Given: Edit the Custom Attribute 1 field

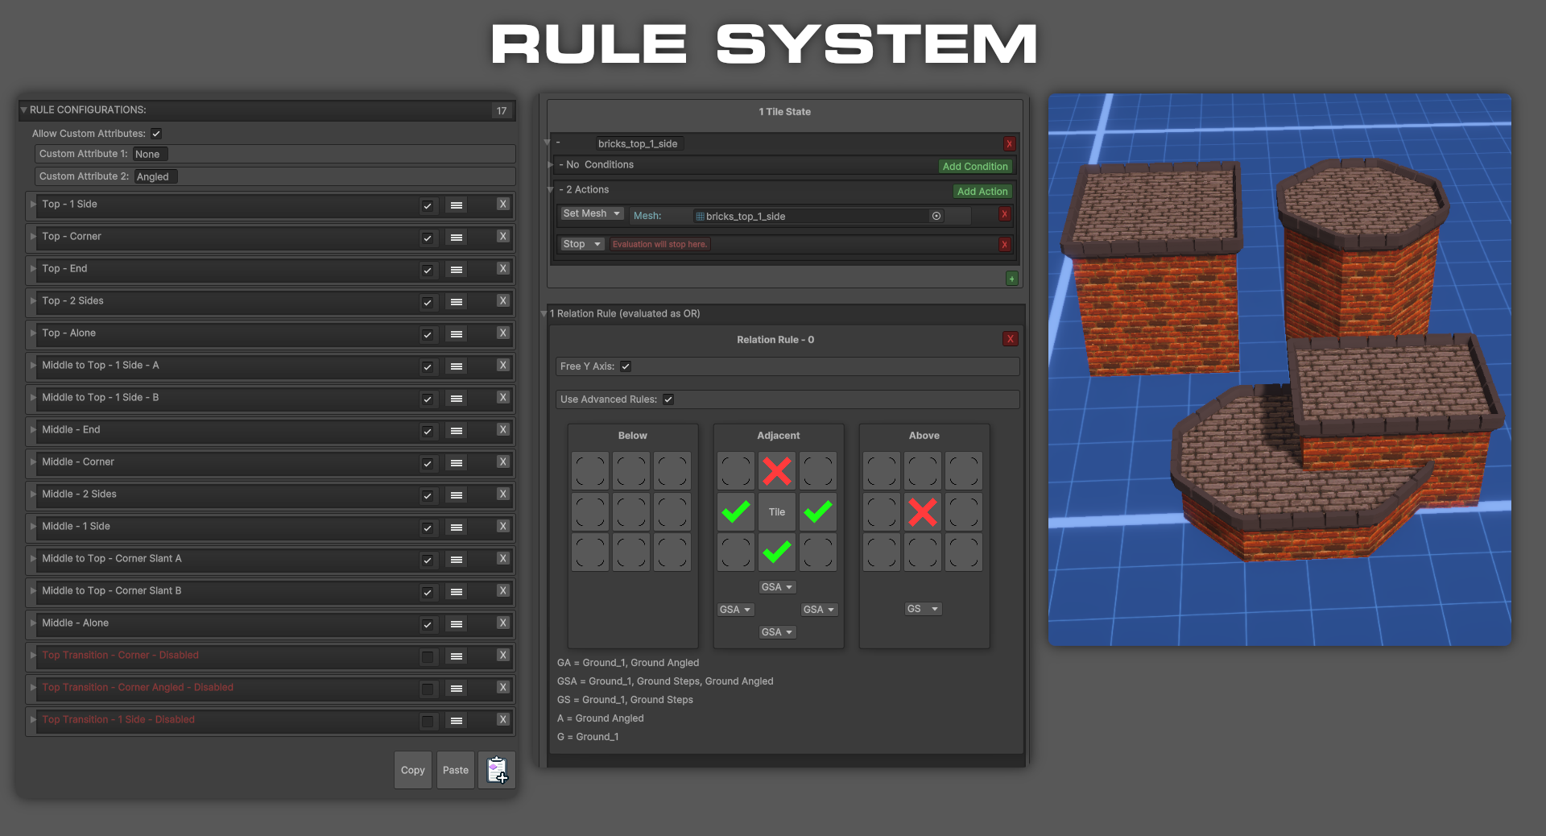Looking at the screenshot, I should [x=151, y=155].
